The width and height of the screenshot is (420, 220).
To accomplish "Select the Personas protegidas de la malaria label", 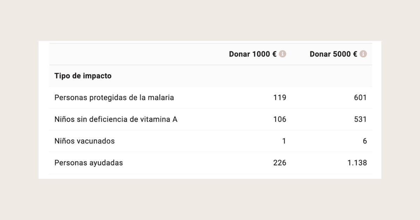I will point(114,98).
